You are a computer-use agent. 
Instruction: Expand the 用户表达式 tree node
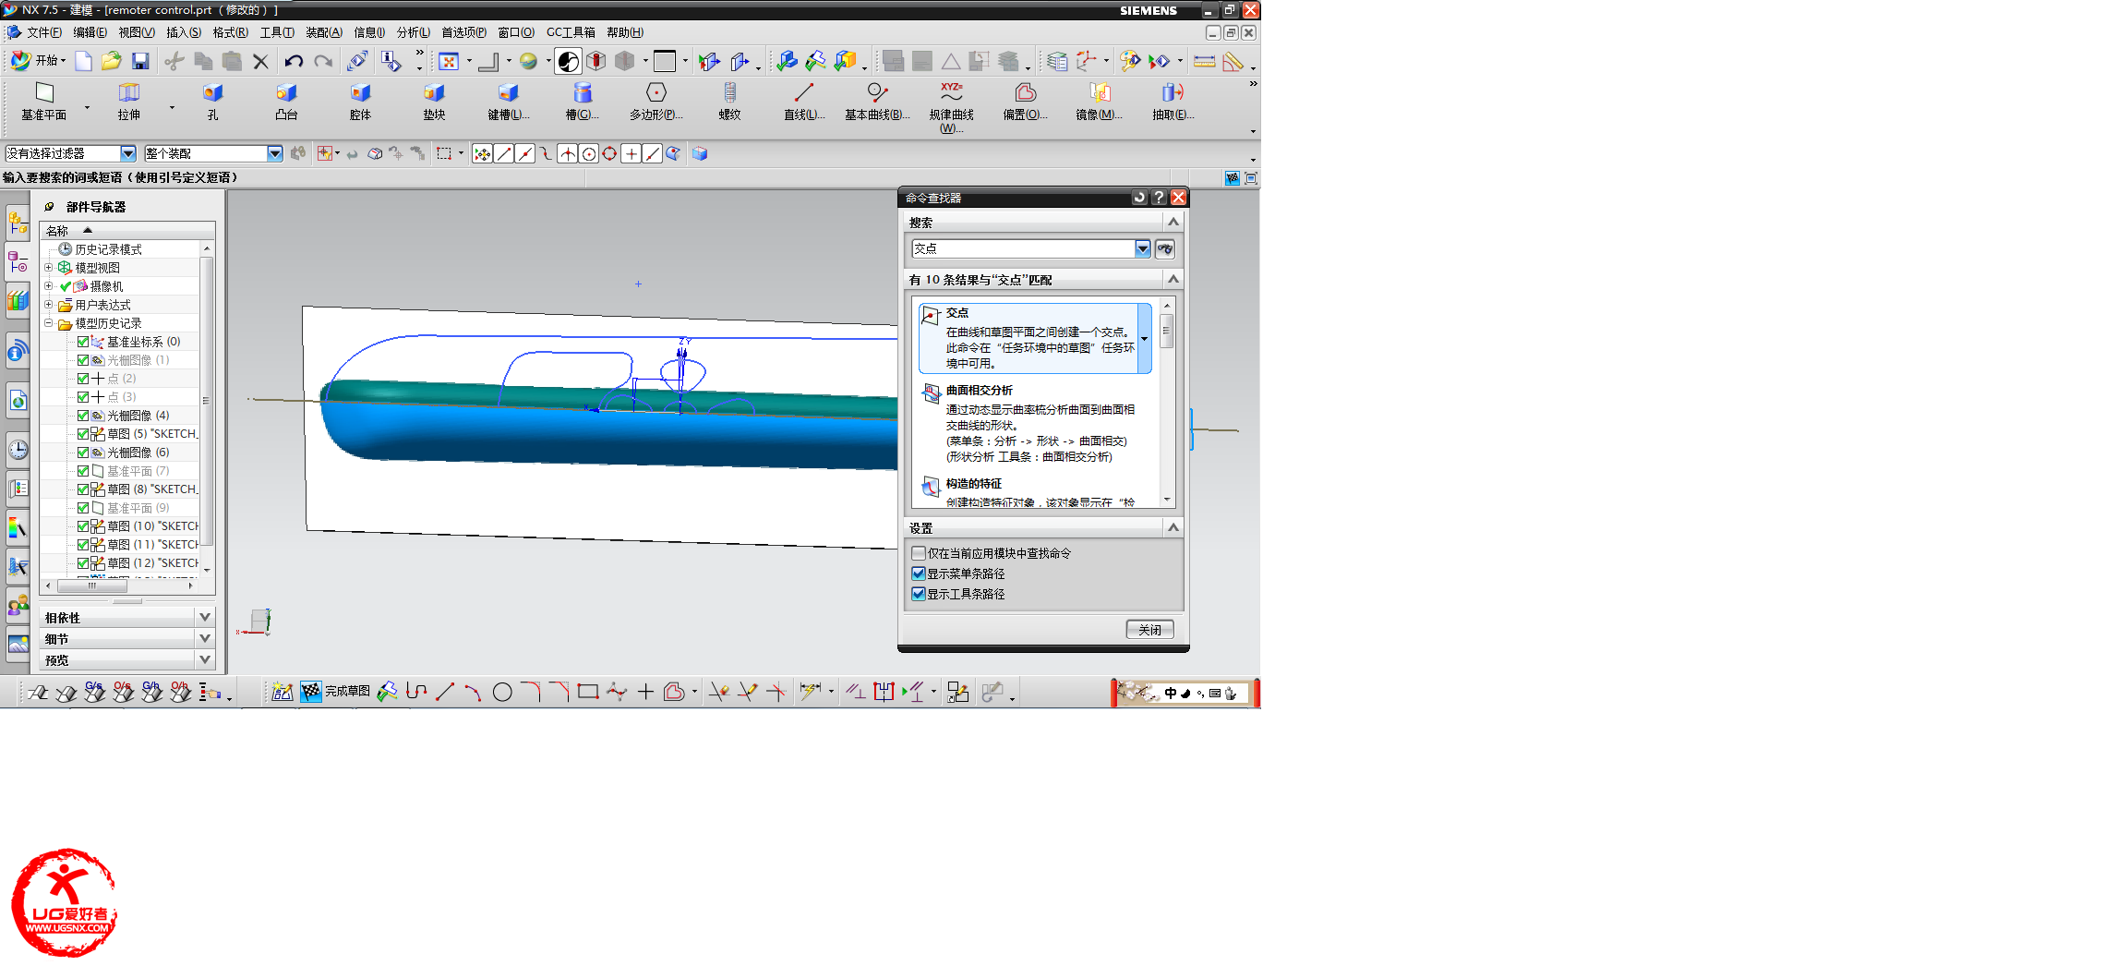[49, 305]
